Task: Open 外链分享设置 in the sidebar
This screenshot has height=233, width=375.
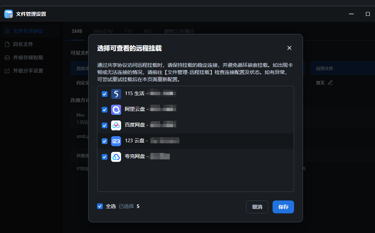Action: click(x=30, y=71)
